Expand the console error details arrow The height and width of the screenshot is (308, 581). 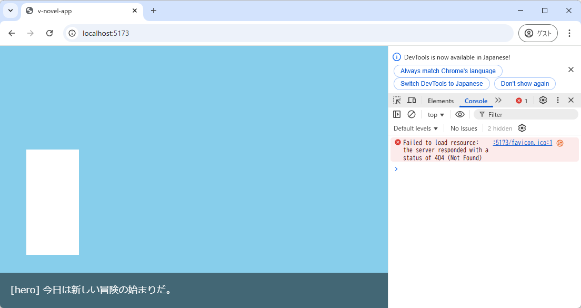point(396,168)
